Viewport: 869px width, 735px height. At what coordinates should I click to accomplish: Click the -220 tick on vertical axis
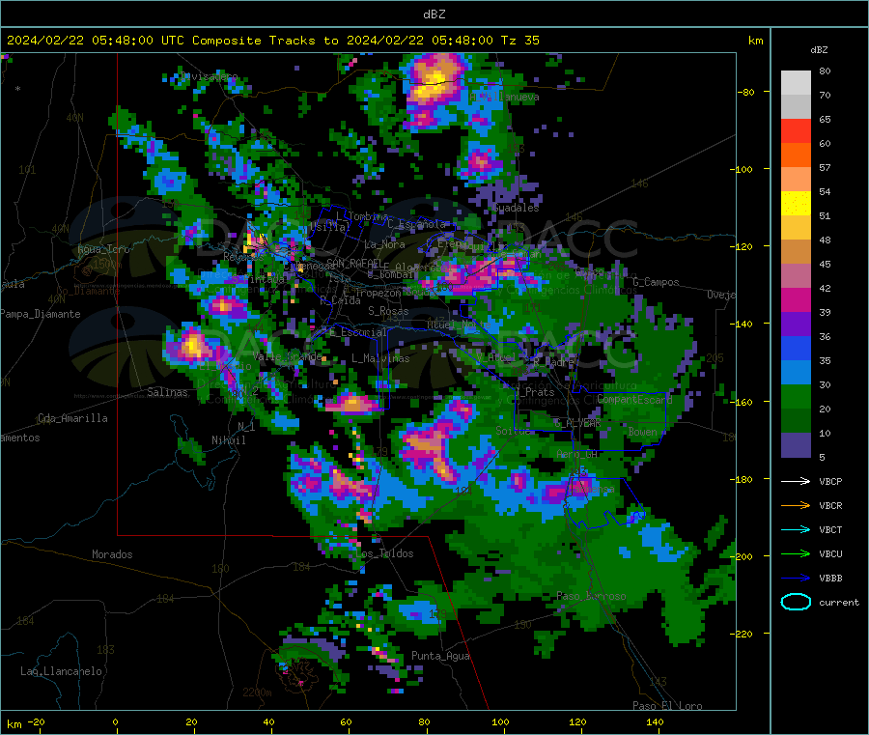point(743,635)
